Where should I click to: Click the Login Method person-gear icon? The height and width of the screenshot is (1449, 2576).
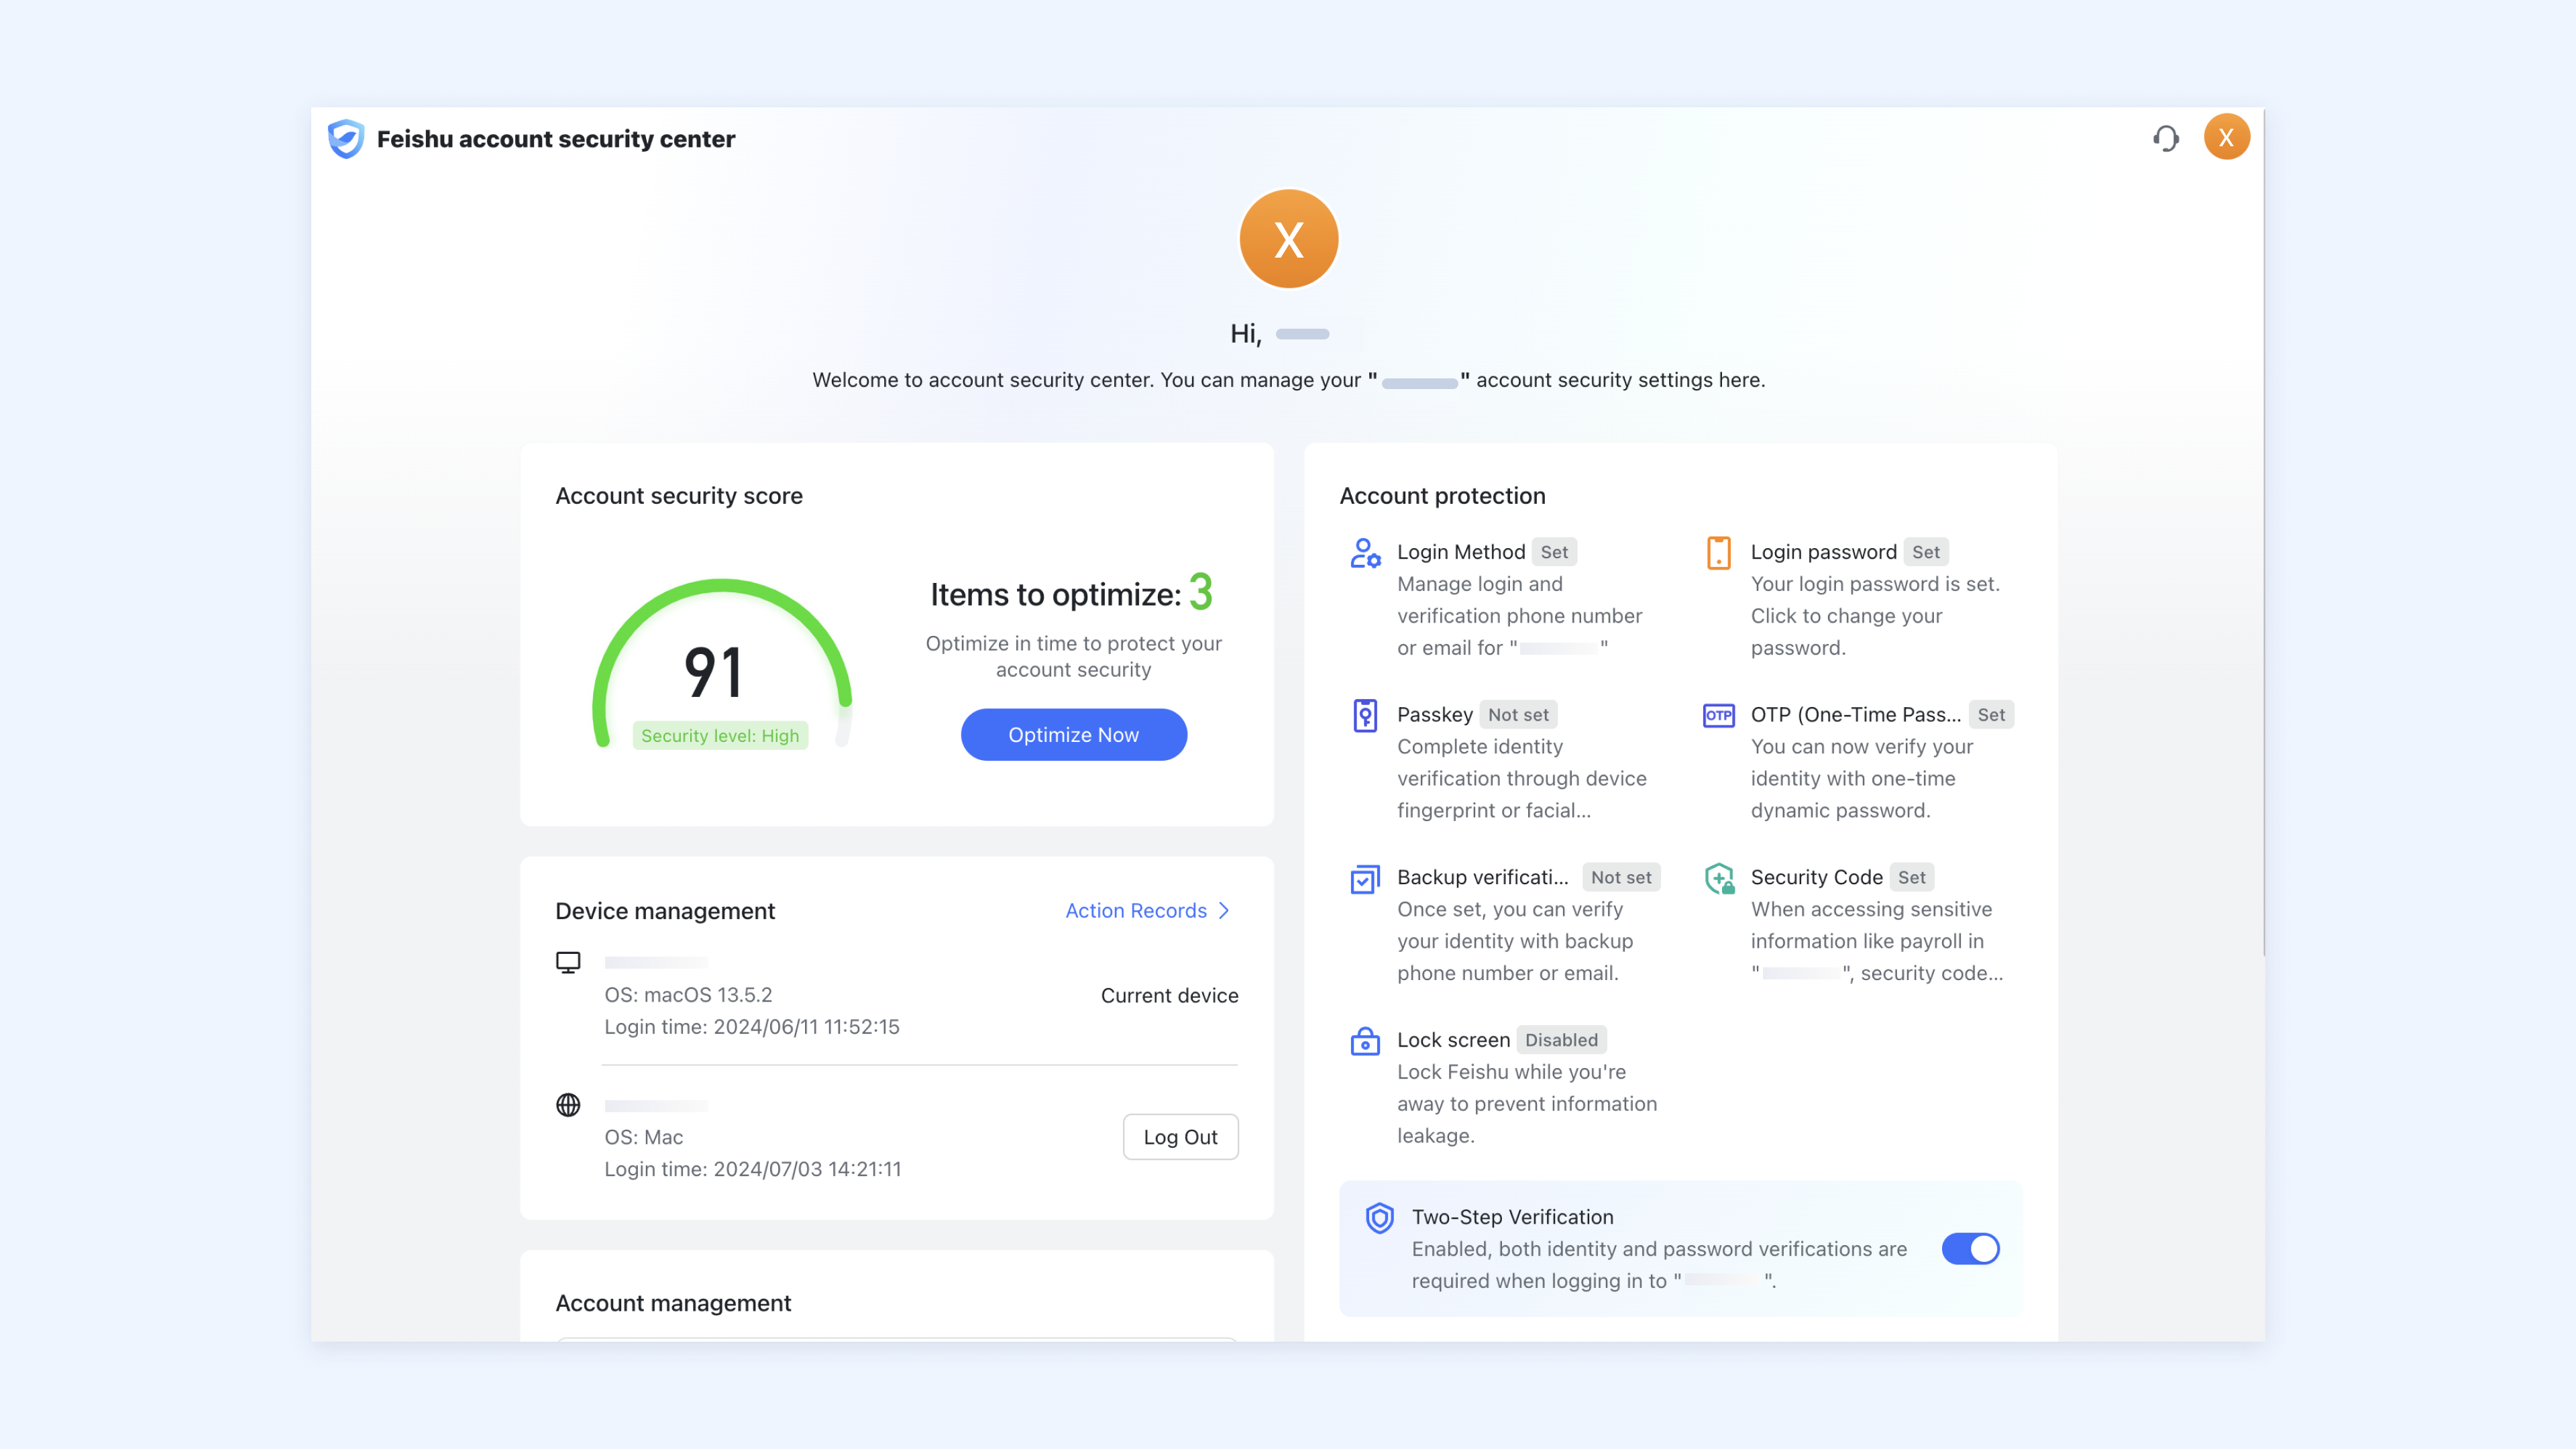click(x=1365, y=553)
